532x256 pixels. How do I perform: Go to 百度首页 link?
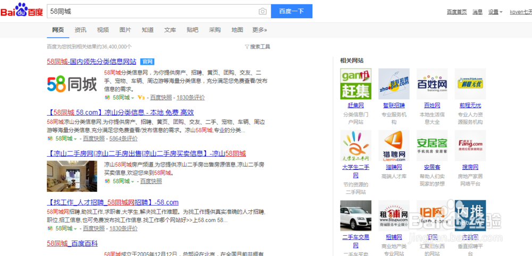click(456, 12)
